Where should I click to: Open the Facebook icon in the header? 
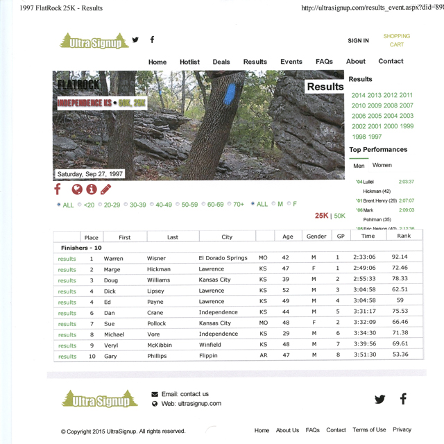point(152,40)
